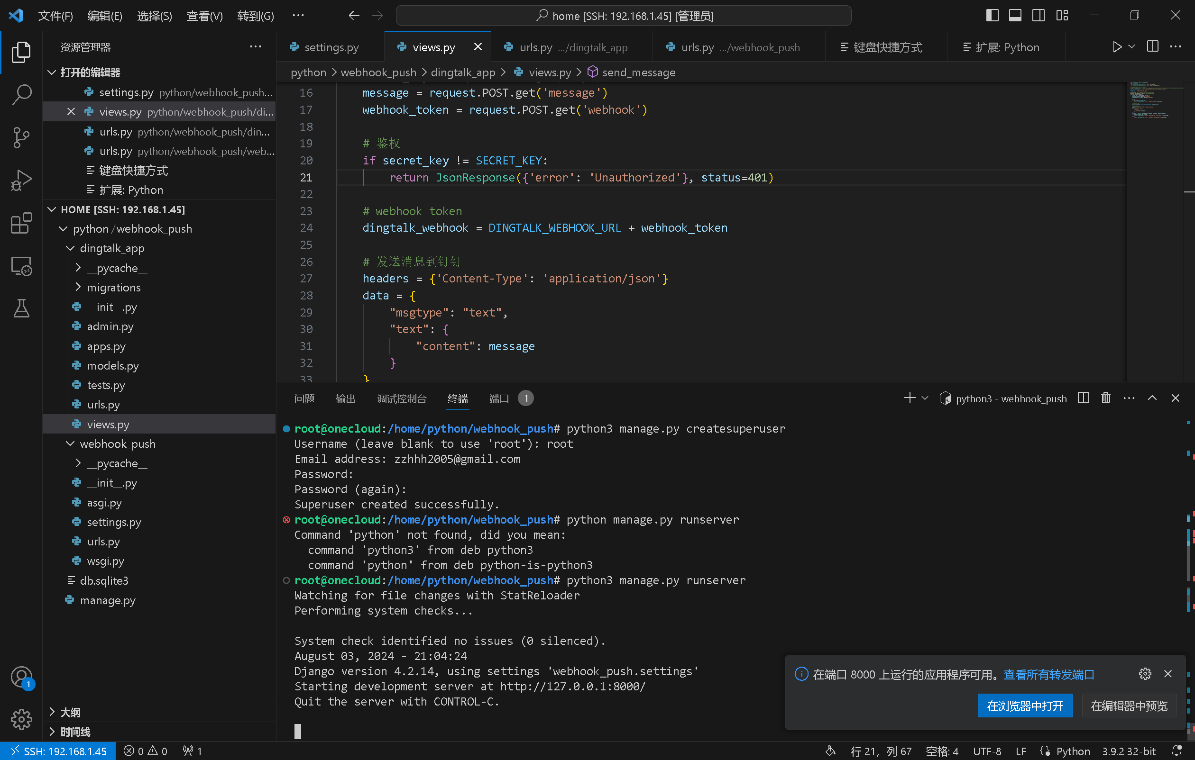Image resolution: width=1195 pixels, height=760 pixels.
Task: Click UTF-8 encoding in status bar
Action: (986, 751)
